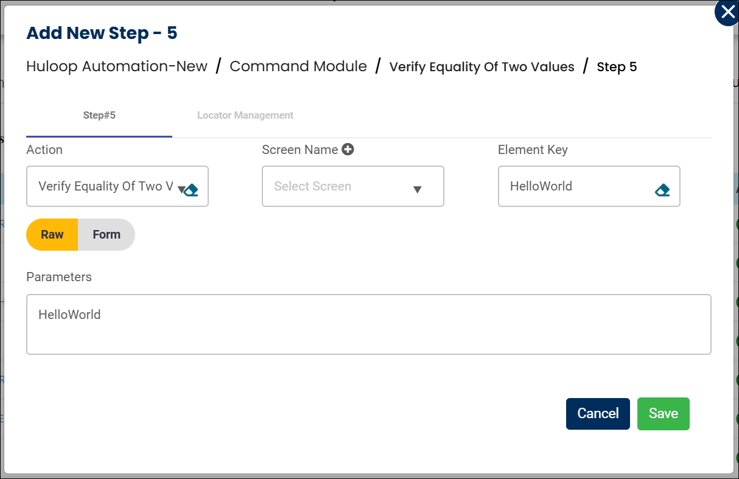This screenshot has width=739, height=479.
Task: Focus the Element Key input field
Action: pyautogui.click(x=575, y=186)
